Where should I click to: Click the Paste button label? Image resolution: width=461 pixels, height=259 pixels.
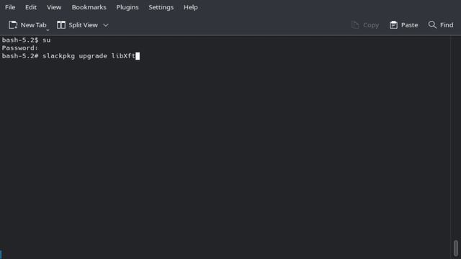410,25
